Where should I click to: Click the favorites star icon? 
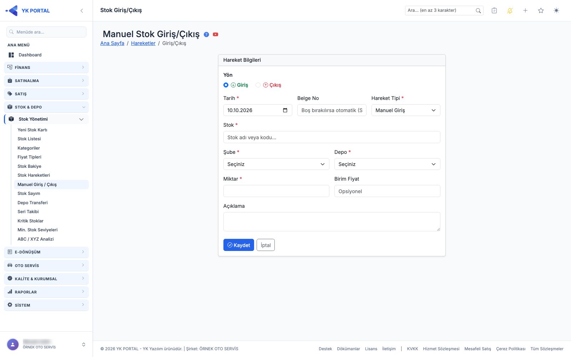pos(541,11)
